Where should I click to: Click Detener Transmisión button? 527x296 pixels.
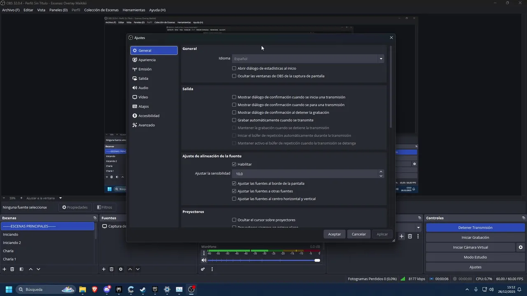[476, 227]
